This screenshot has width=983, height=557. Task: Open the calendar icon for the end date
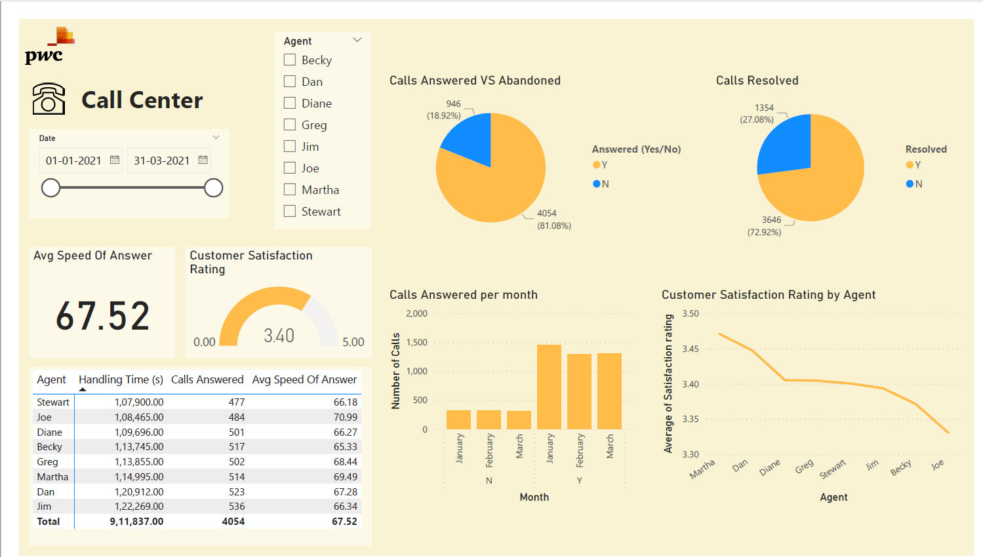tap(203, 160)
